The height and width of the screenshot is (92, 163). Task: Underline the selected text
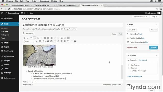[x=37, y=41]
